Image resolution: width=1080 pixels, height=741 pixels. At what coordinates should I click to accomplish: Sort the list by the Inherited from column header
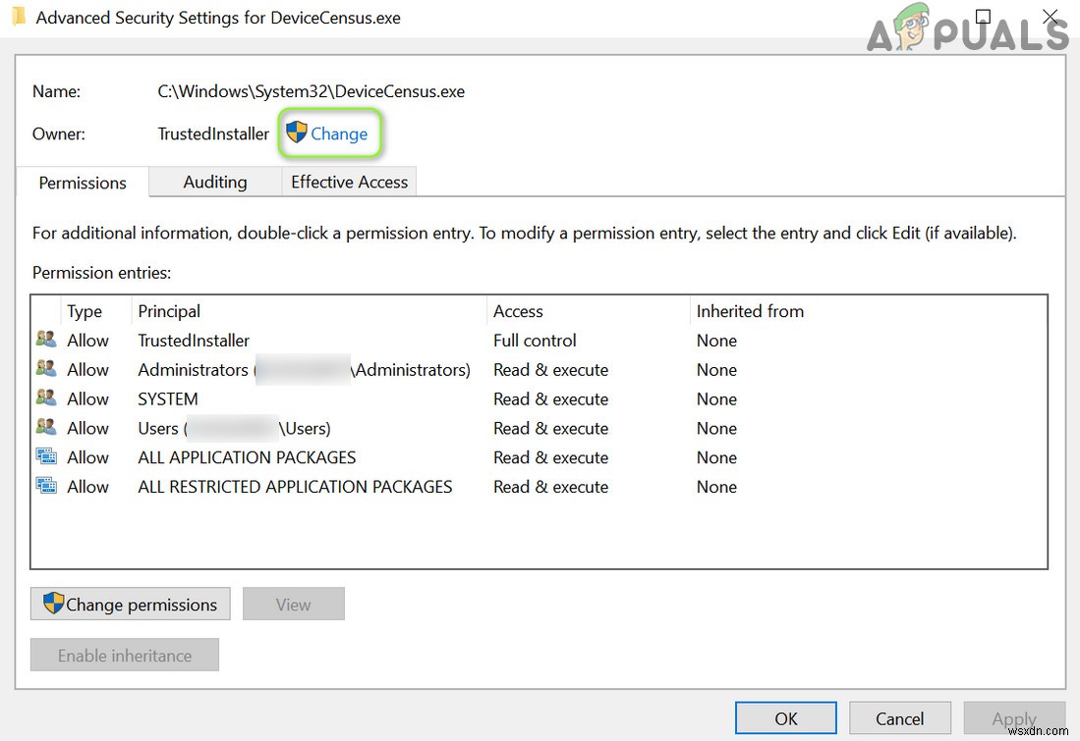868,311
